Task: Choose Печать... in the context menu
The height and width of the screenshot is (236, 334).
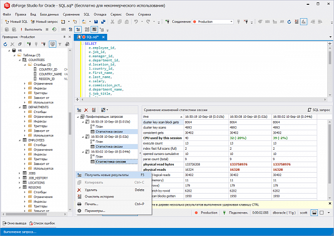Action: pos(114,204)
